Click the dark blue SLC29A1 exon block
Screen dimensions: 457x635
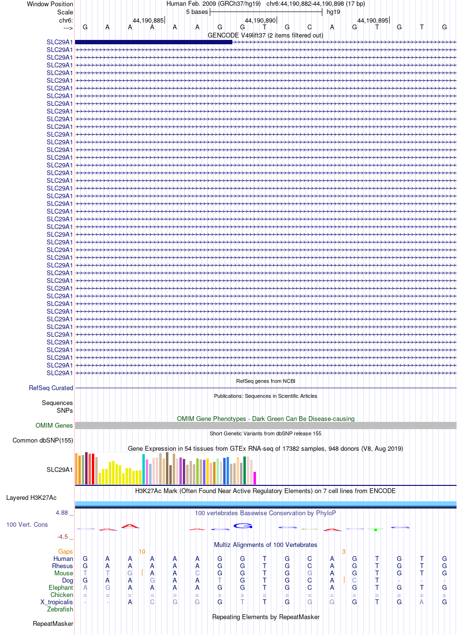tap(153, 42)
